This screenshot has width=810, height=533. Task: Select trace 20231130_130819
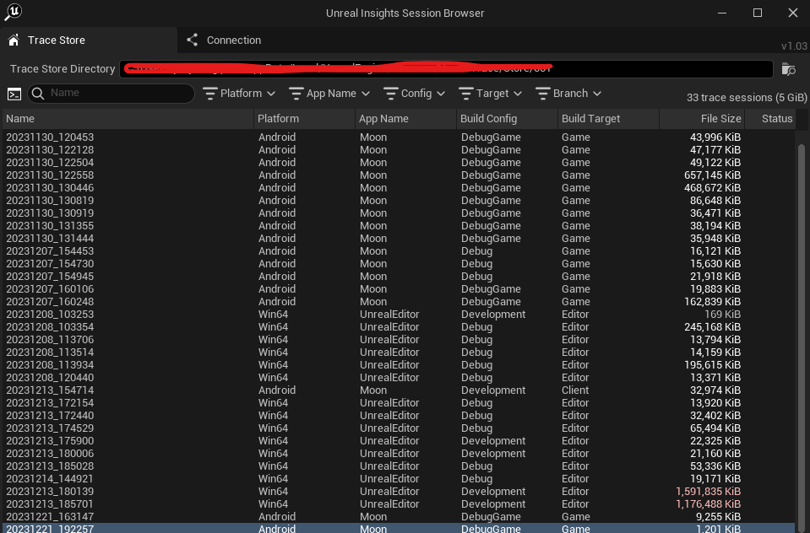(x=399, y=201)
